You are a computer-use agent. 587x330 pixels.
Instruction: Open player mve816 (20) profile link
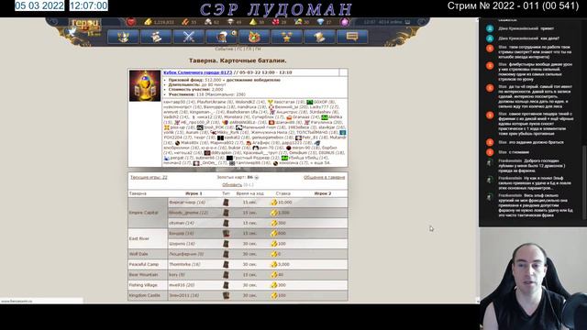pos(182,285)
